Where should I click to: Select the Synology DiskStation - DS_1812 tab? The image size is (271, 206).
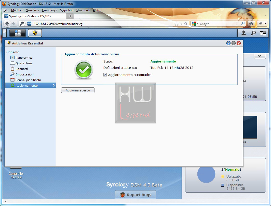(35, 16)
